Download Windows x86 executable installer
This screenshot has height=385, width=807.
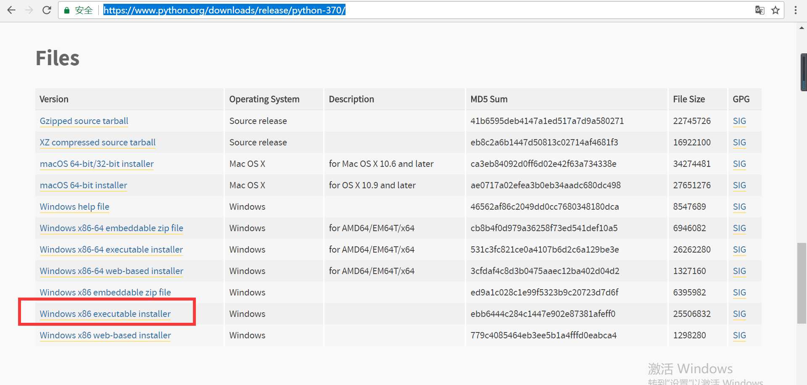(105, 314)
